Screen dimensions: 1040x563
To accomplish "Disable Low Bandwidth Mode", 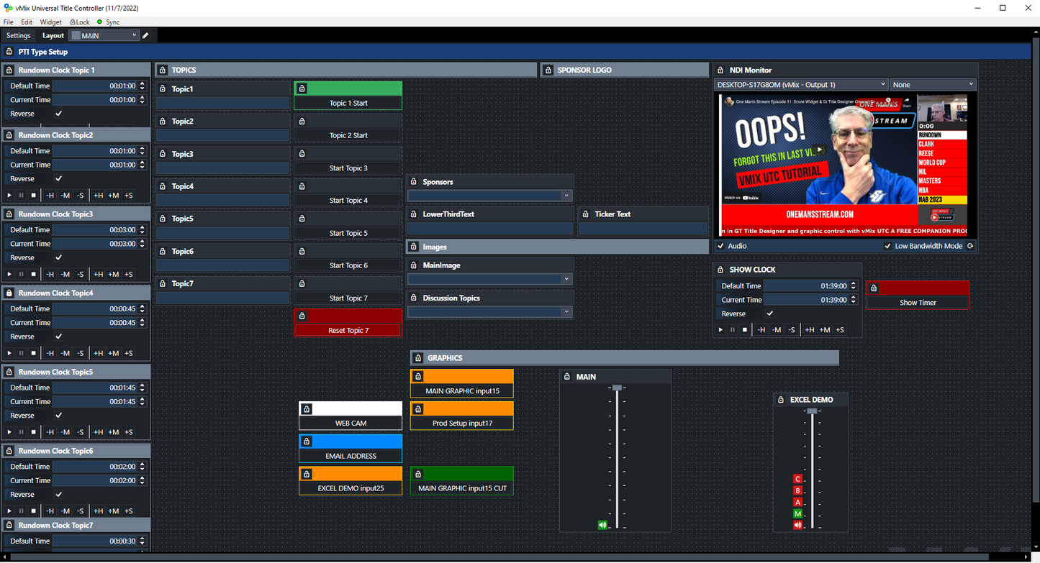I will (888, 245).
